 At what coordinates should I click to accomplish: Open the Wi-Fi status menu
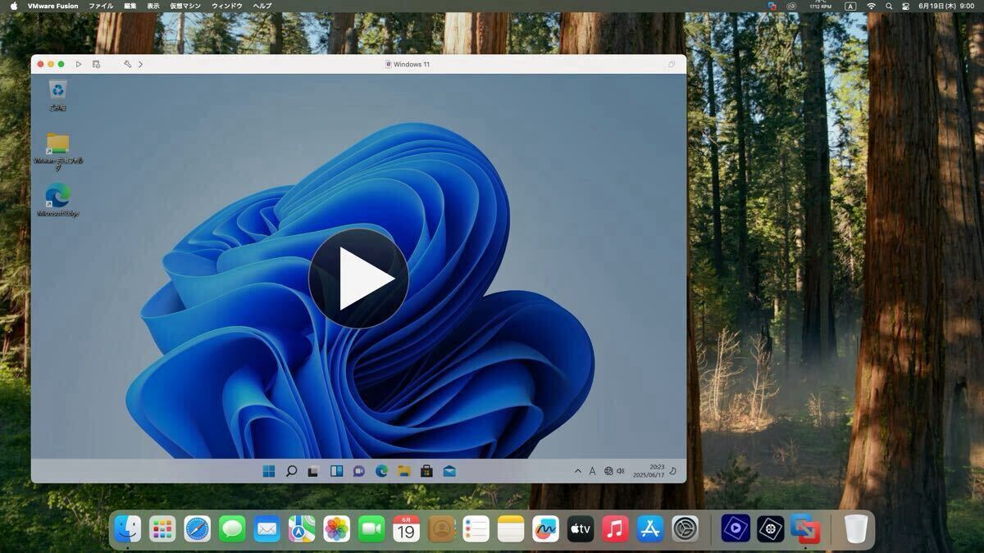(x=871, y=6)
